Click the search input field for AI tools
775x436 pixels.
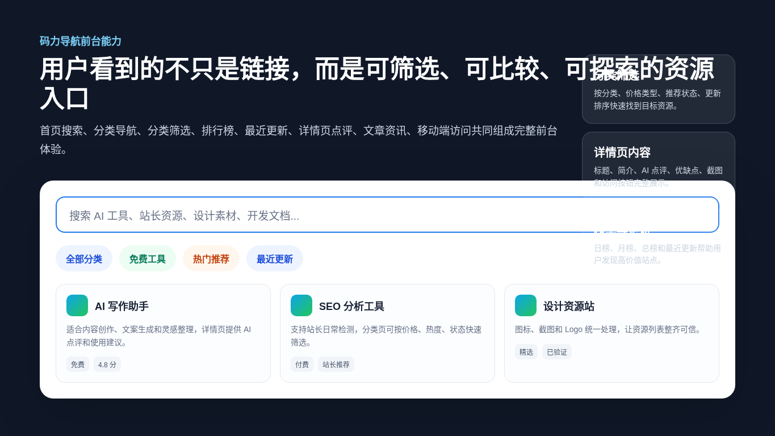coord(387,215)
